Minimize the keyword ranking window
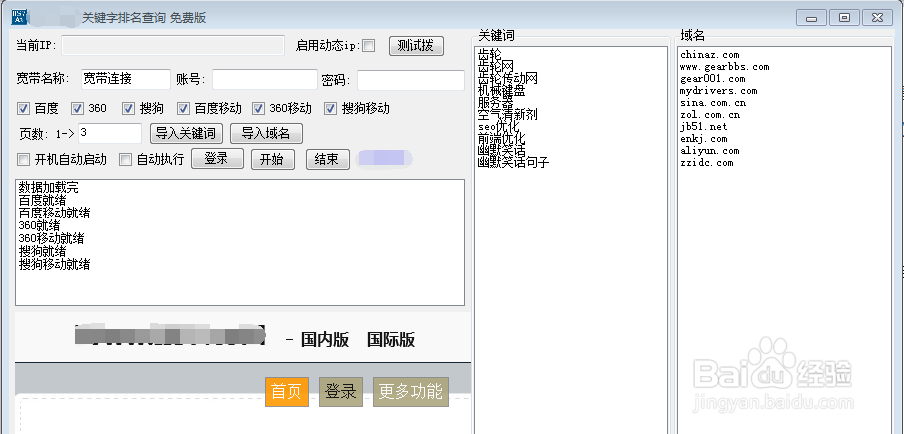Screen dimensions: 904x434 (812, 18)
